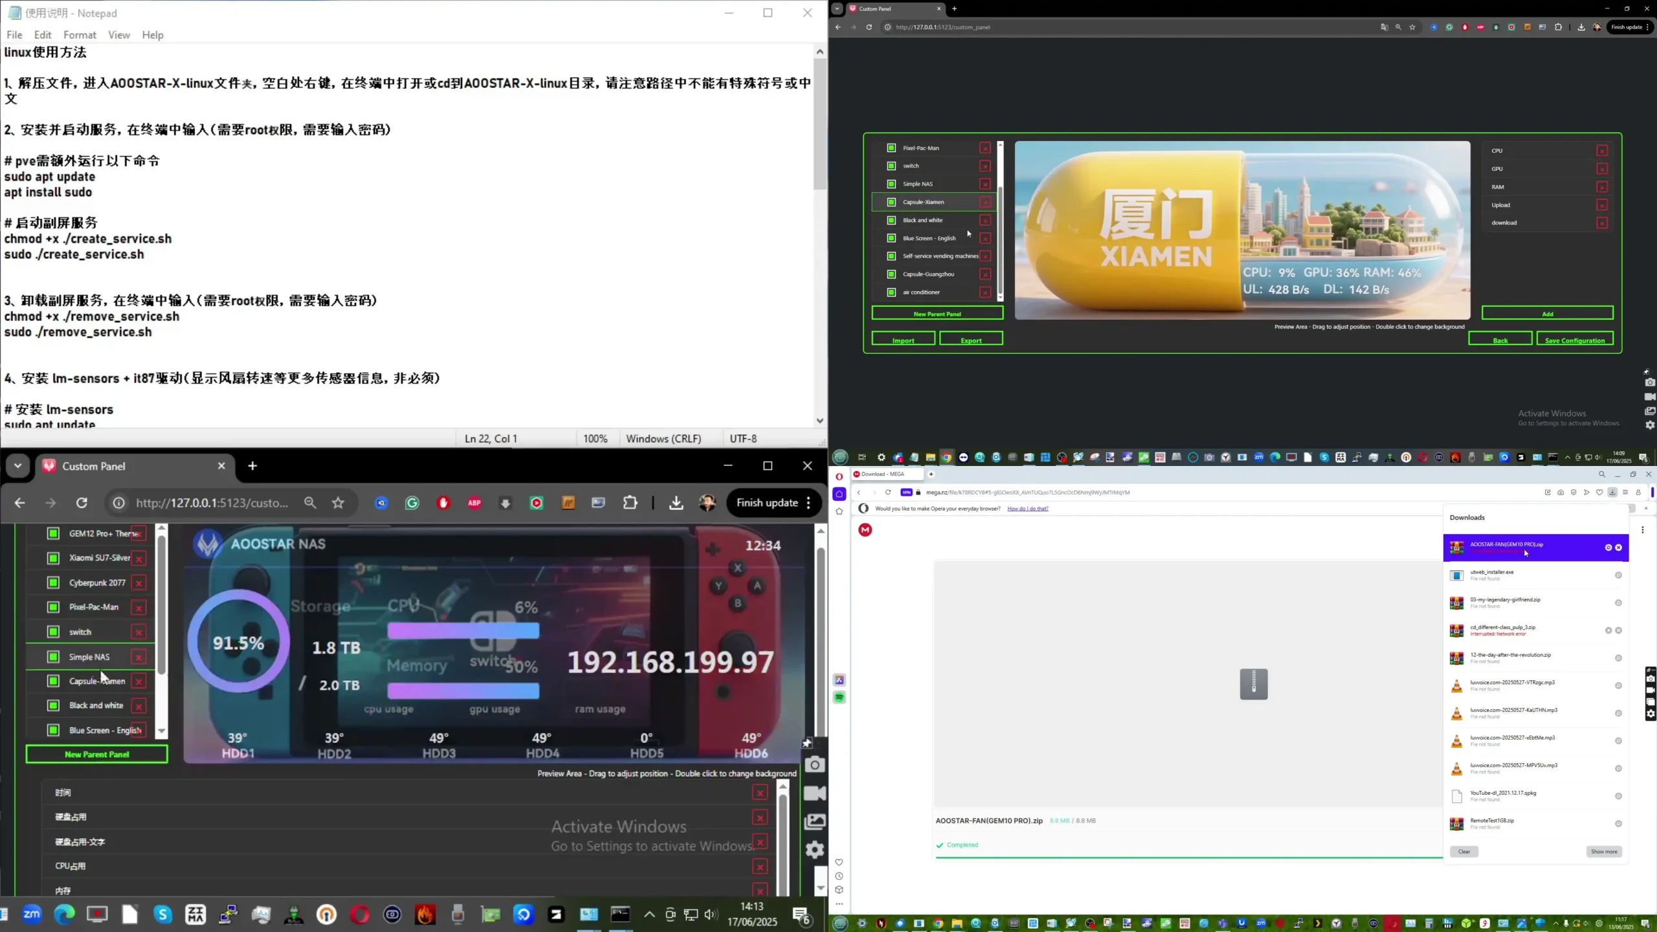Toggle Black and white checkbox in Xiamen preview window
The height and width of the screenshot is (932, 1657).
pyautogui.click(x=891, y=220)
